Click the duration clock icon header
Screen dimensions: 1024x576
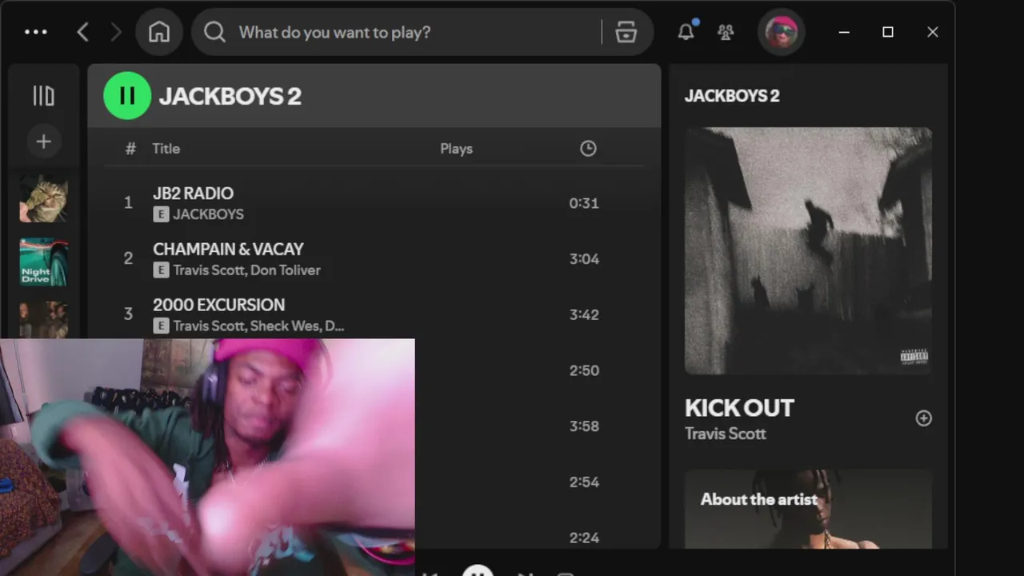point(588,148)
